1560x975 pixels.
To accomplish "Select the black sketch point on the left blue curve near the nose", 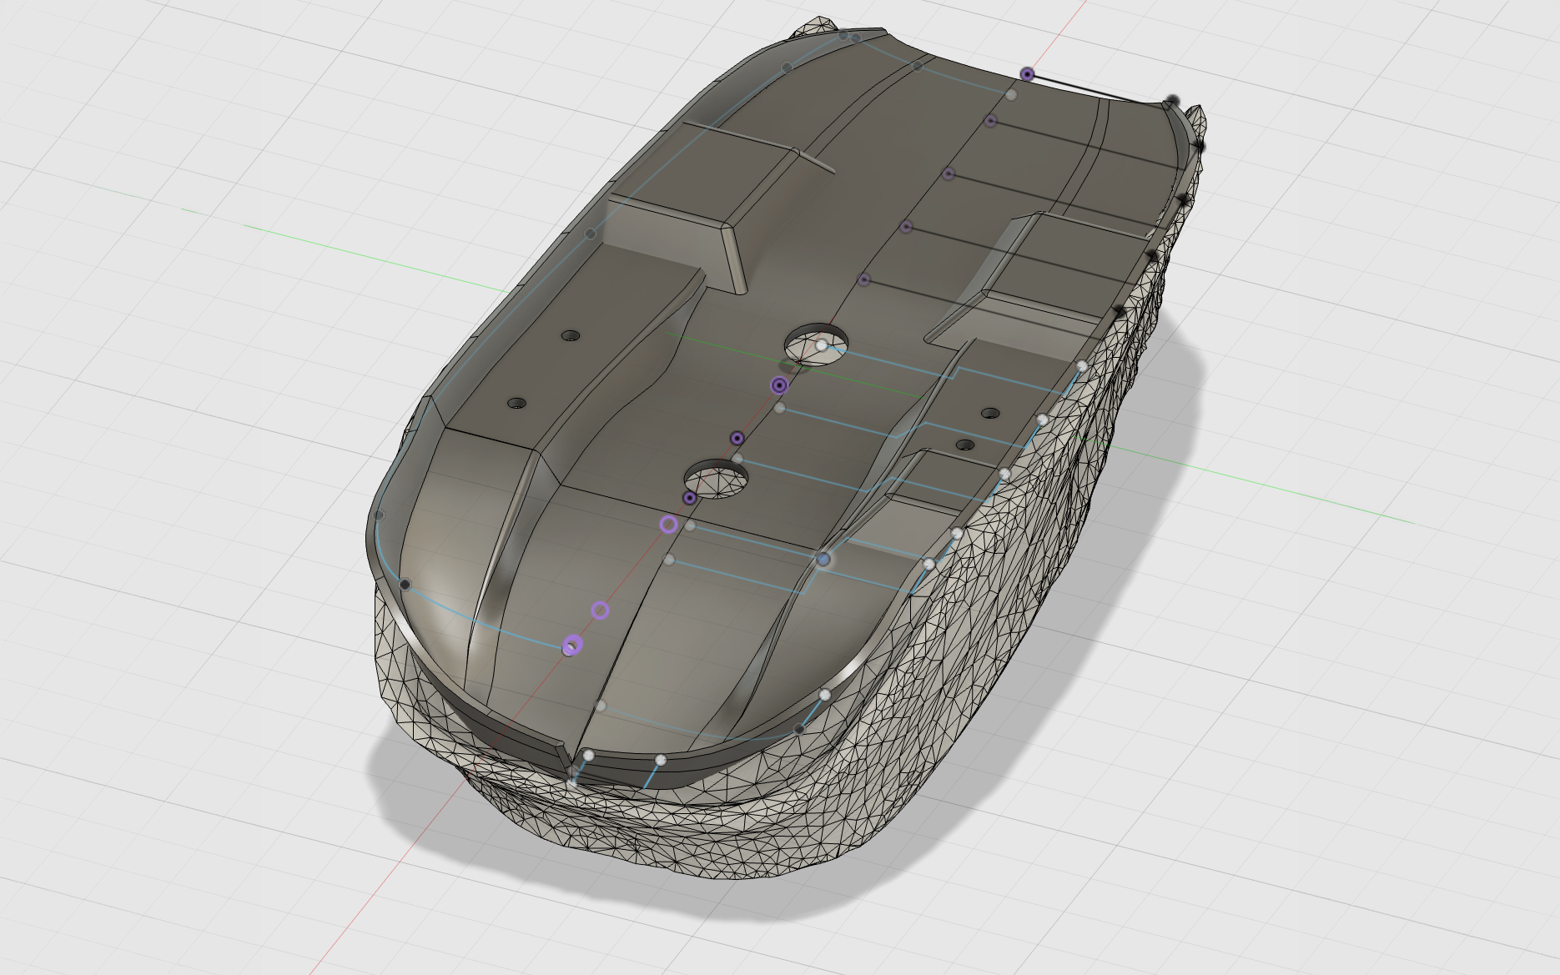I will tap(405, 585).
